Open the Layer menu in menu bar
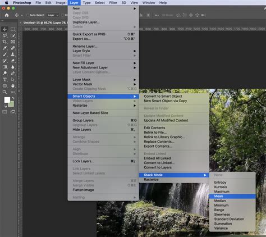The height and width of the screenshot is (237, 266). coord(74,3)
